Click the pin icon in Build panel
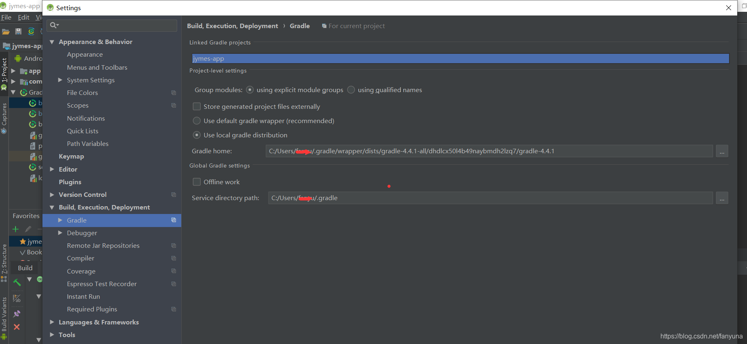The image size is (747, 344). [17, 314]
